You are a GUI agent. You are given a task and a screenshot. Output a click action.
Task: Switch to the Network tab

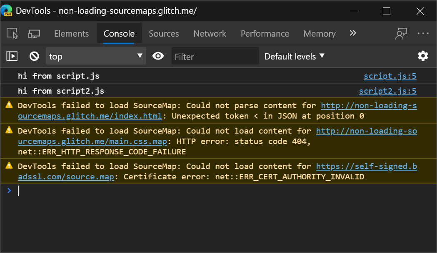point(210,34)
